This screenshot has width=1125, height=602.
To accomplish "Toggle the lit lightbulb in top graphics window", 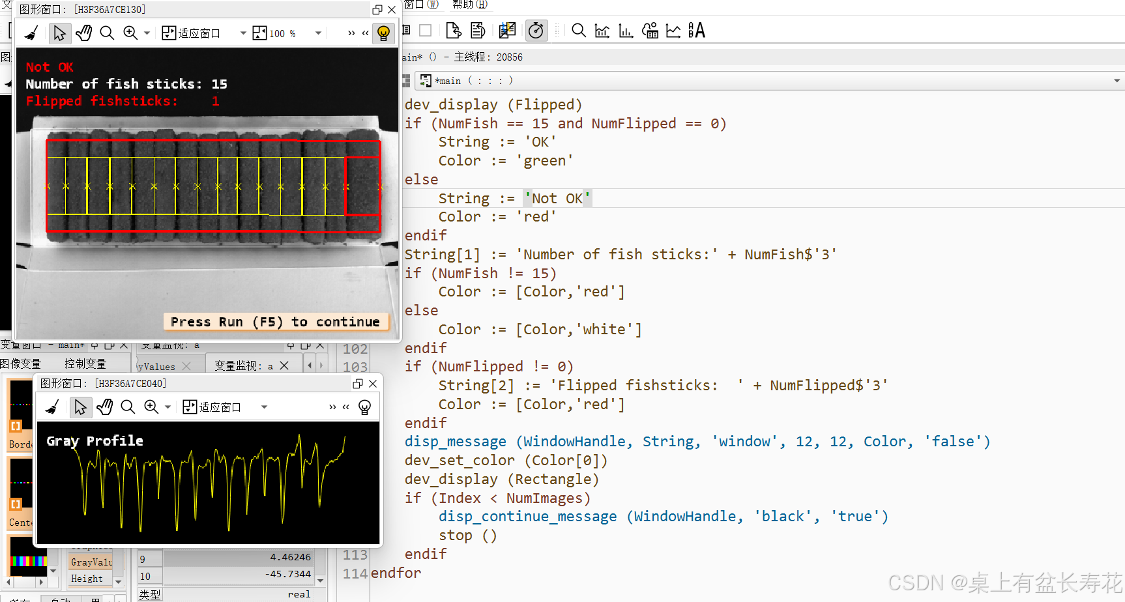I will click(x=384, y=33).
